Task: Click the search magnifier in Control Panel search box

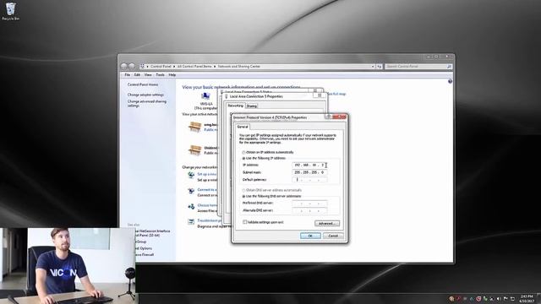Action: coord(449,66)
